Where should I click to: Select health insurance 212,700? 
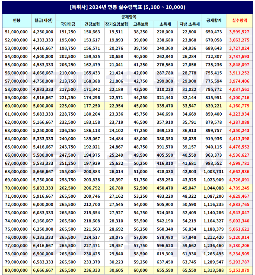click(x=92, y=205)
